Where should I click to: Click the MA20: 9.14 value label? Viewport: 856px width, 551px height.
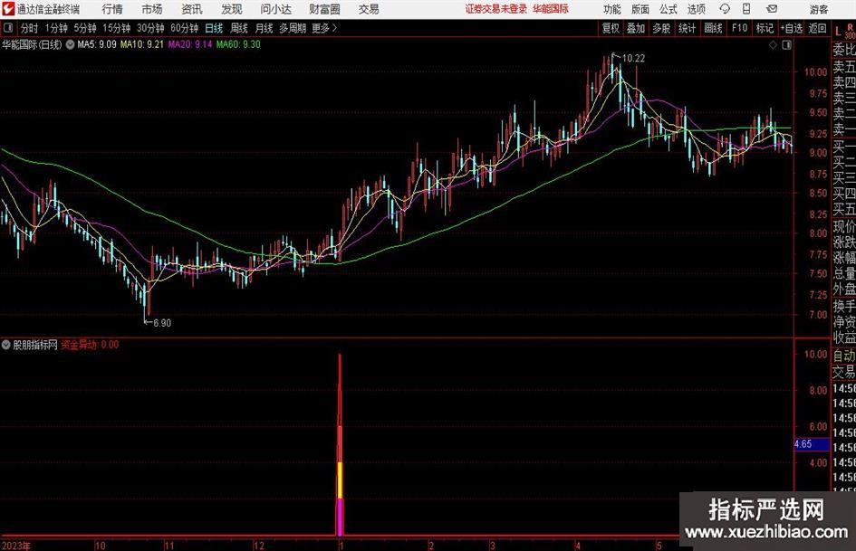[x=190, y=44]
